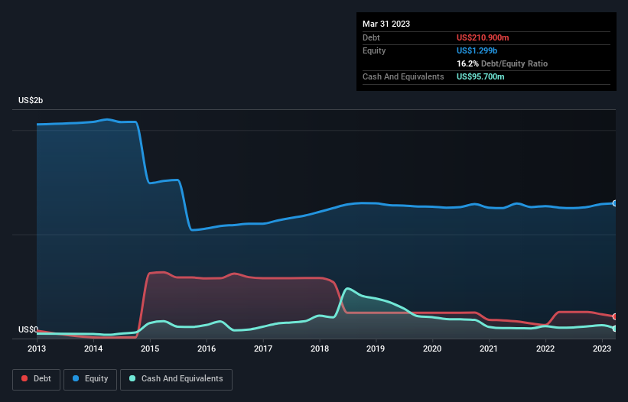Toggle the Equity legend button
628x402 pixels.
click(90, 379)
